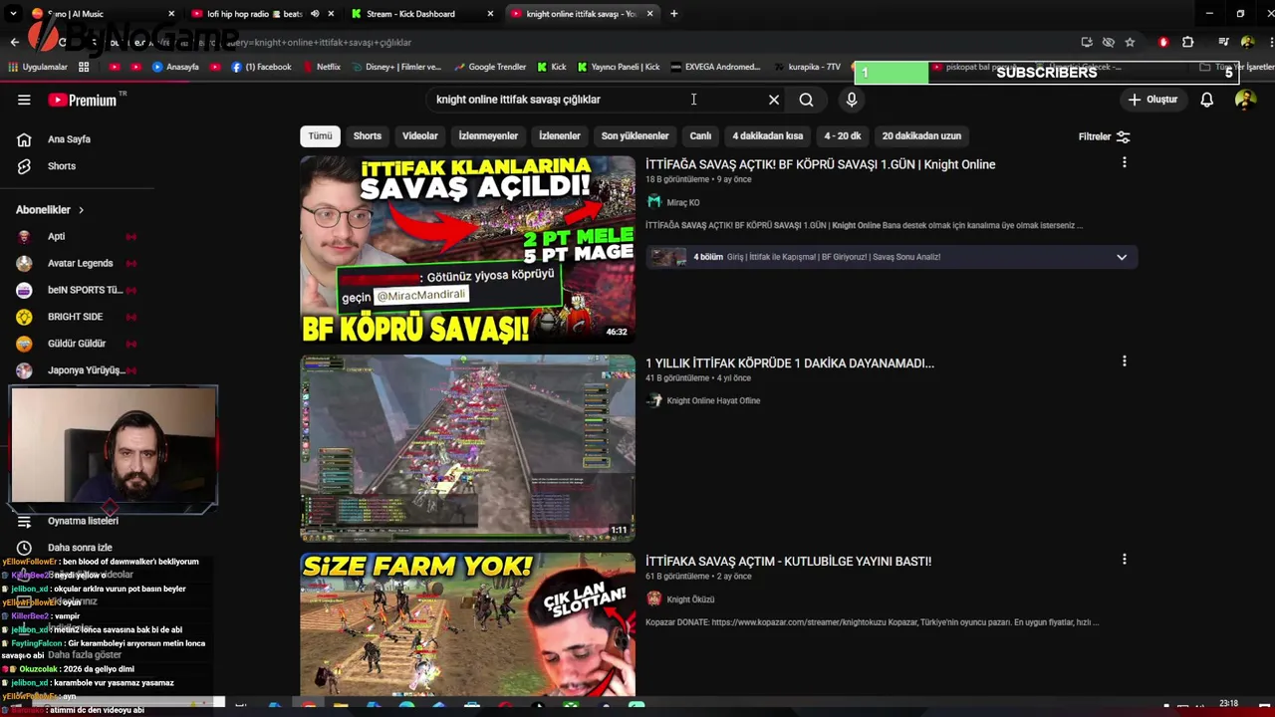The image size is (1275, 717).
Task: Open Oynatma listeleri playlists
Action: coord(83,522)
